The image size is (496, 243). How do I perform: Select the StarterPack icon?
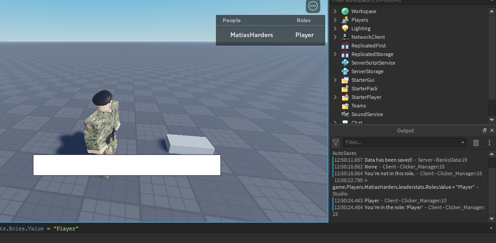pos(345,89)
